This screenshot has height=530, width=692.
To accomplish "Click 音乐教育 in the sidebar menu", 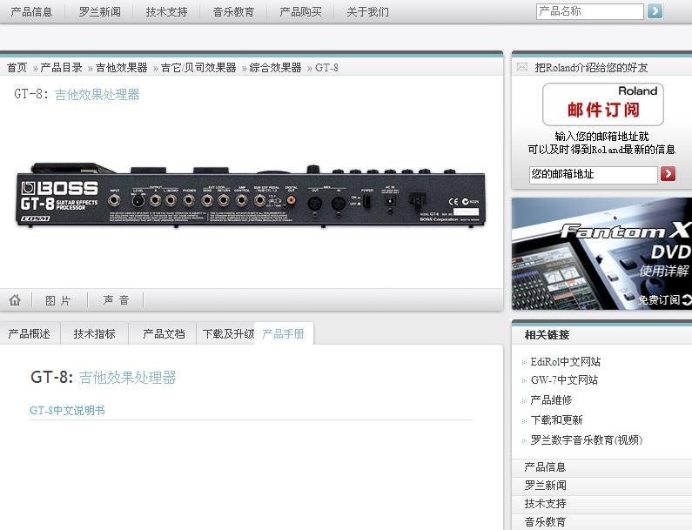I will (546, 522).
